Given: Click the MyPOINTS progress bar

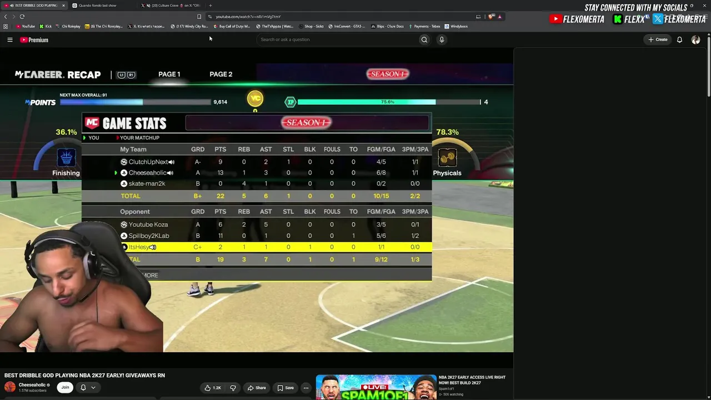Looking at the screenshot, I should (x=136, y=102).
